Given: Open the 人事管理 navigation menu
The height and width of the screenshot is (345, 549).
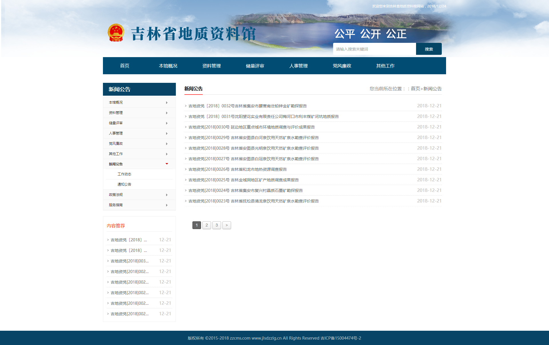Looking at the screenshot, I should [x=299, y=66].
